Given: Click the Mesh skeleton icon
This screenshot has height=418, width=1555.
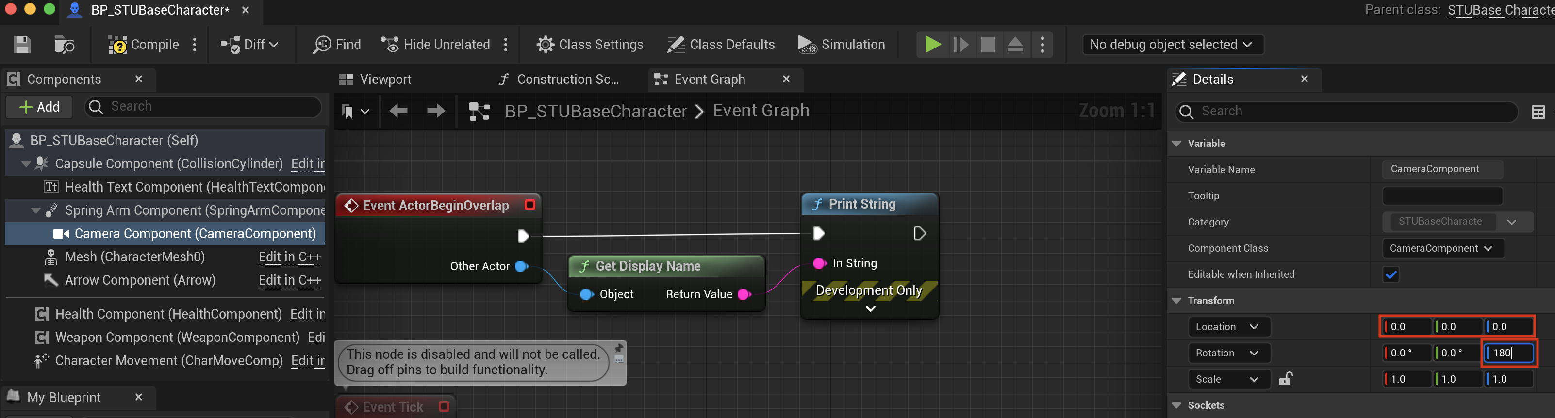Looking at the screenshot, I should coord(51,257).
